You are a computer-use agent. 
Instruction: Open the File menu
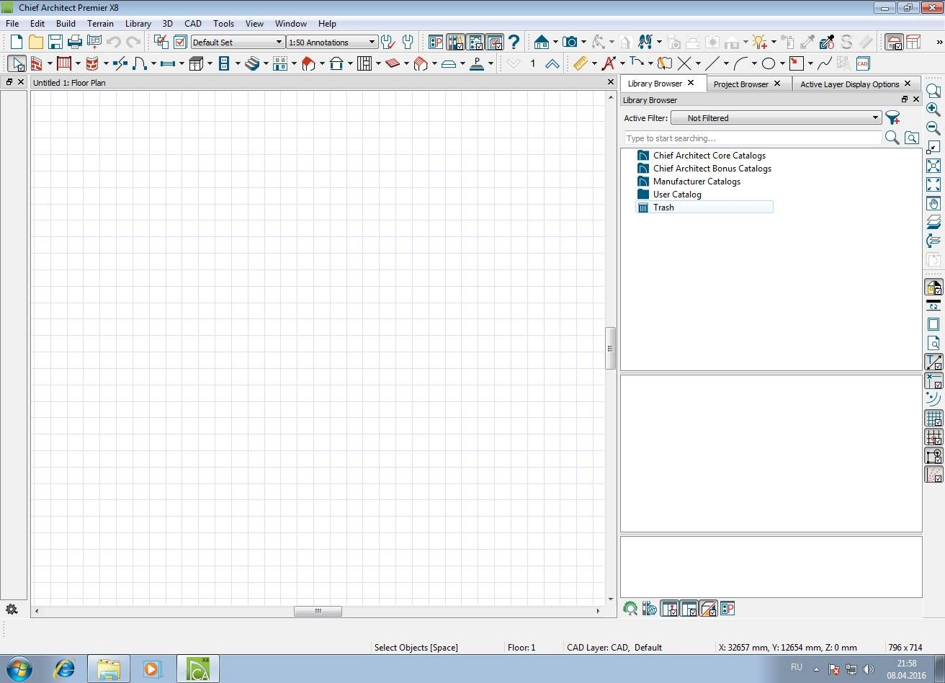(12, 23)
